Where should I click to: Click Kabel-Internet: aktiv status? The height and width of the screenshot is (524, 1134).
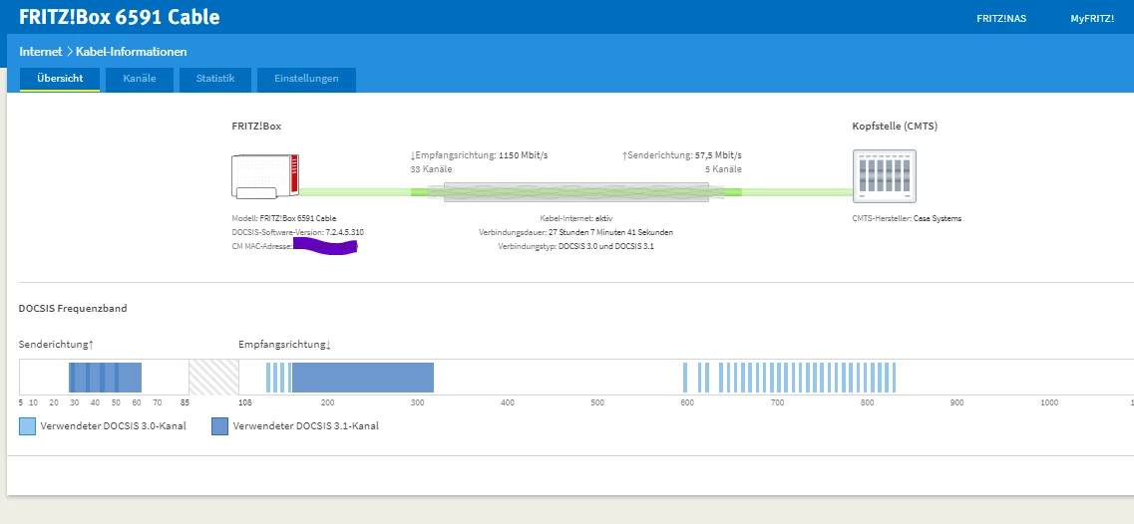coord(575,218)
